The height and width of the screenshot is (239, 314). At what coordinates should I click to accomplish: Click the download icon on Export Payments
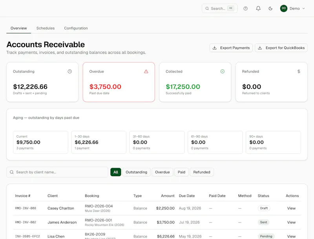point(214,48)
